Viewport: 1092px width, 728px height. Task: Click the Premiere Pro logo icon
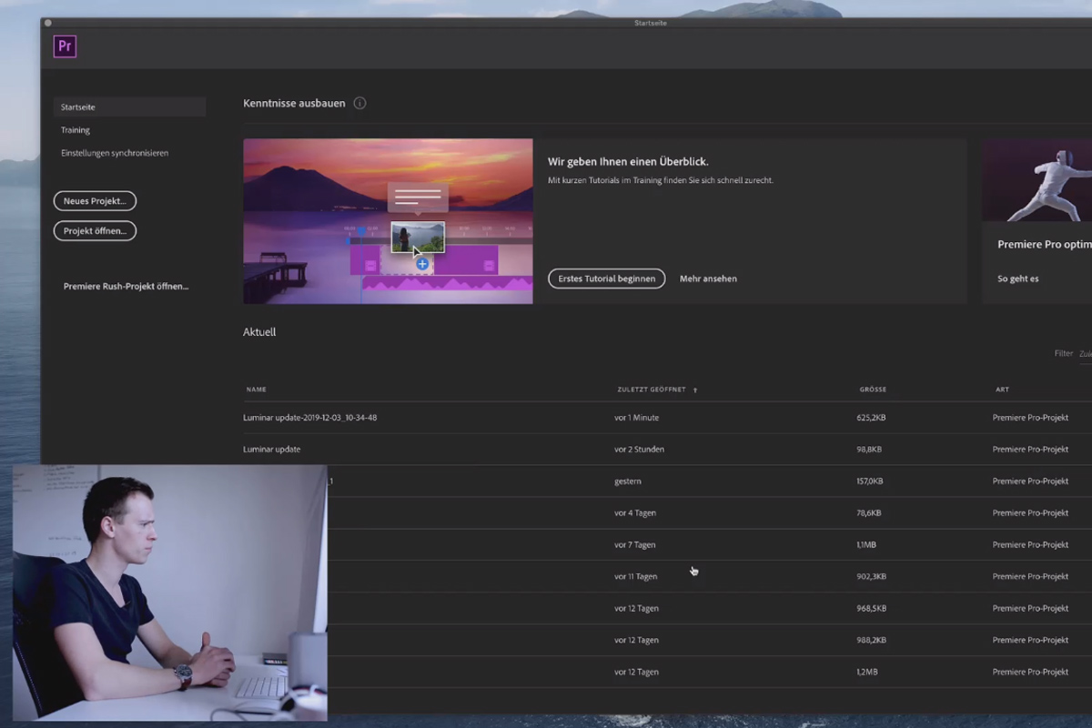coord(65,46)
